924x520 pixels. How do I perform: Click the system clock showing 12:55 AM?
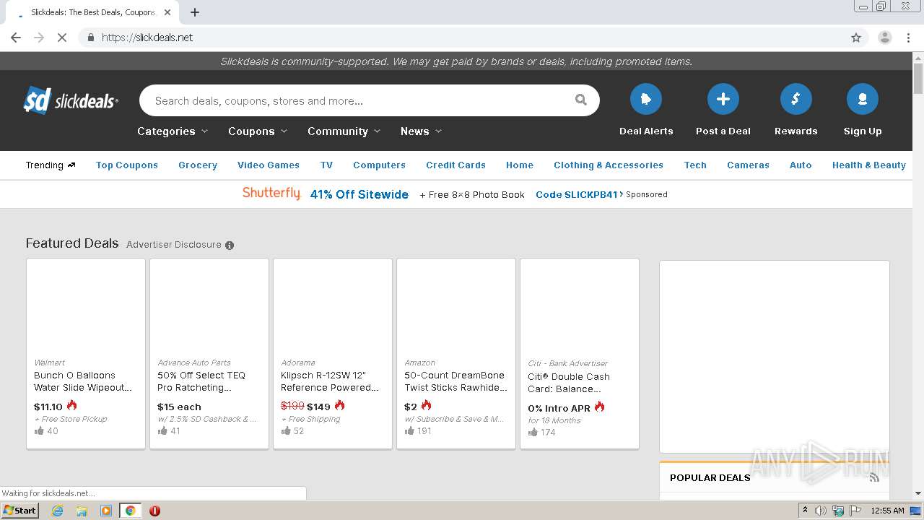coord(887,511)
